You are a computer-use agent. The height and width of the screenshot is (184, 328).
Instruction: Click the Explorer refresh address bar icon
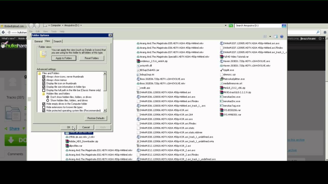pos(231,26)
